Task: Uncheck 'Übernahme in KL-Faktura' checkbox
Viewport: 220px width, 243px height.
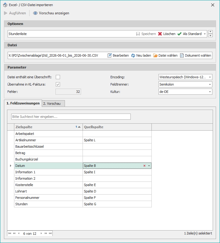Action: click(58, 84)
